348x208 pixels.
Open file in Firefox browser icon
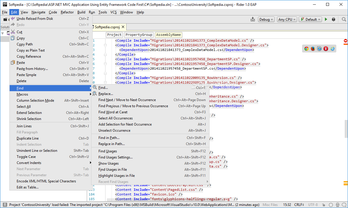tap(313, 49)
